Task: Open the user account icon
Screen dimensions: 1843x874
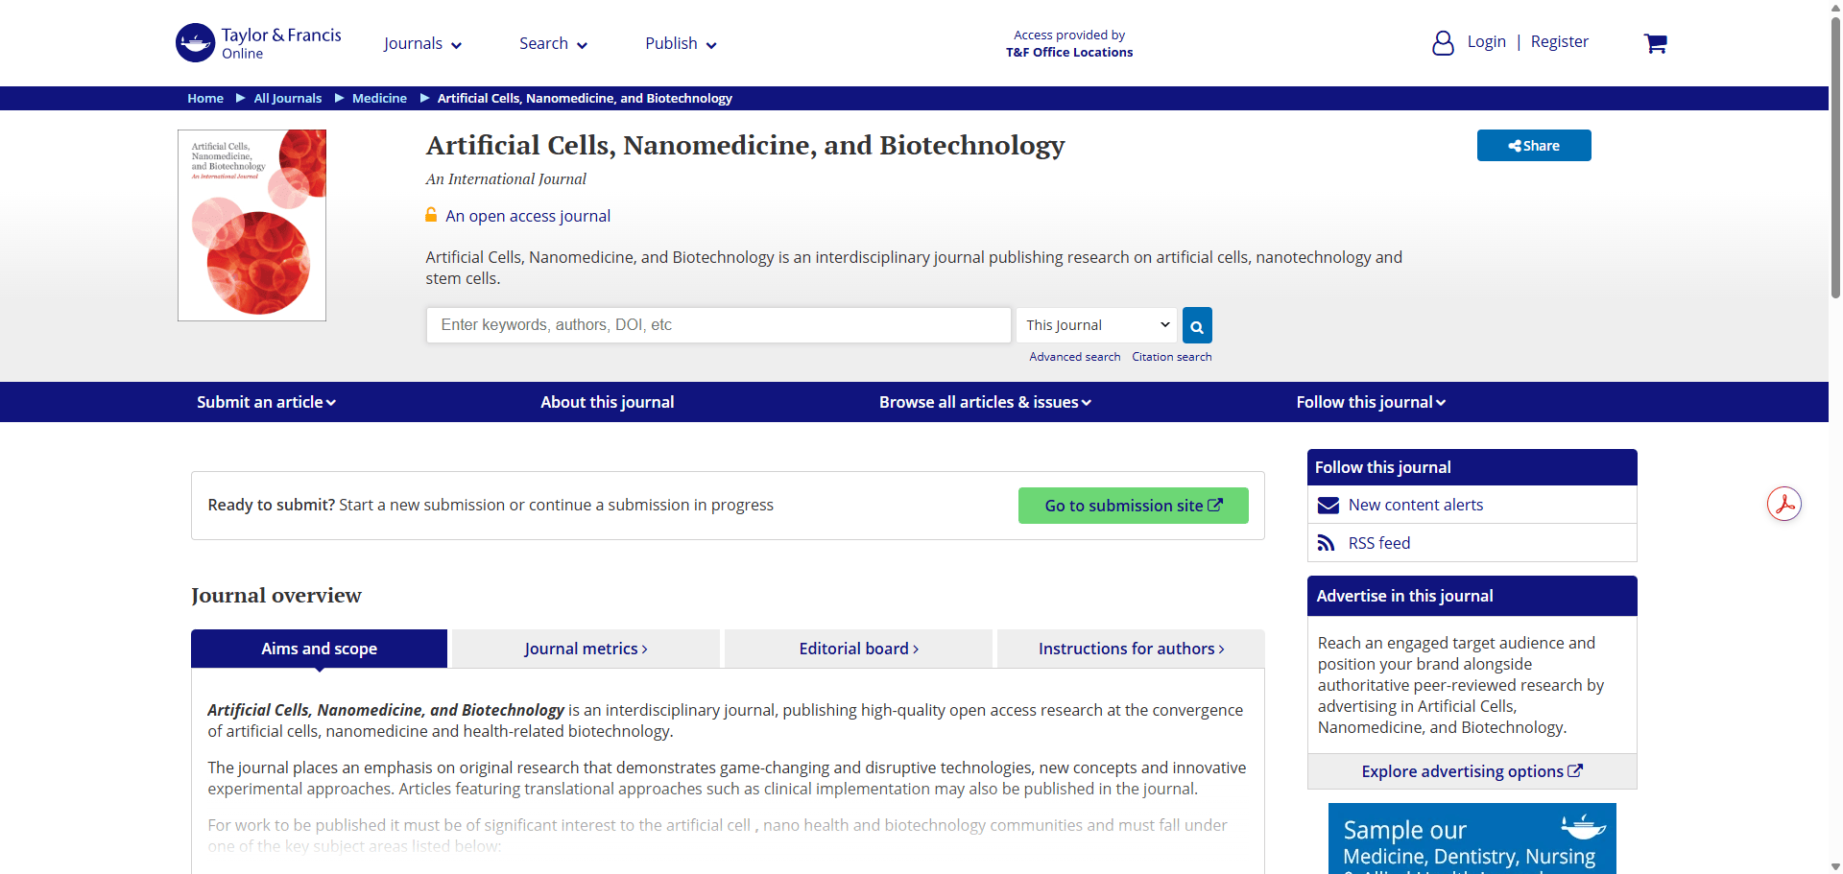Action: click(x=1443, y=43)
